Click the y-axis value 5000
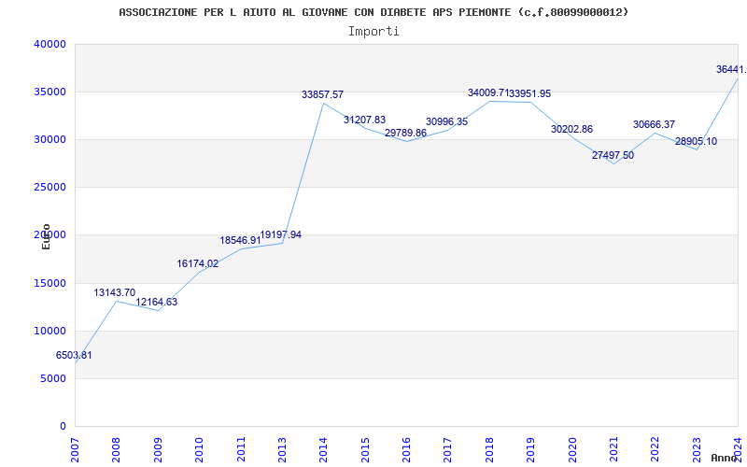Screen dimensions: 747x467 [52, 379]
